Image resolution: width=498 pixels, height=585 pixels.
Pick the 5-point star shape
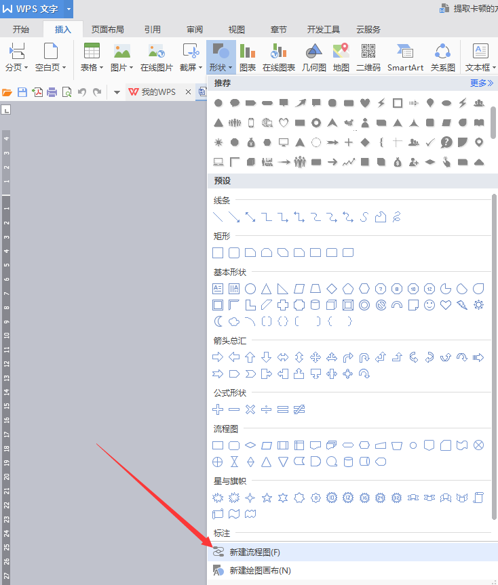click(x=267, y=498)
